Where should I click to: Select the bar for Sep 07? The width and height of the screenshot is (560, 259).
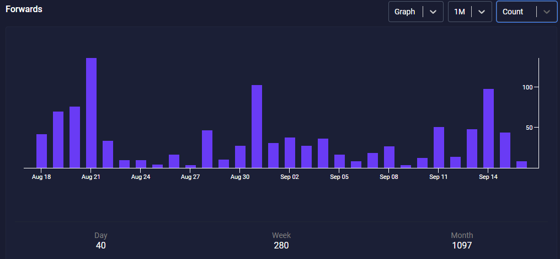(x=372, y=160)
